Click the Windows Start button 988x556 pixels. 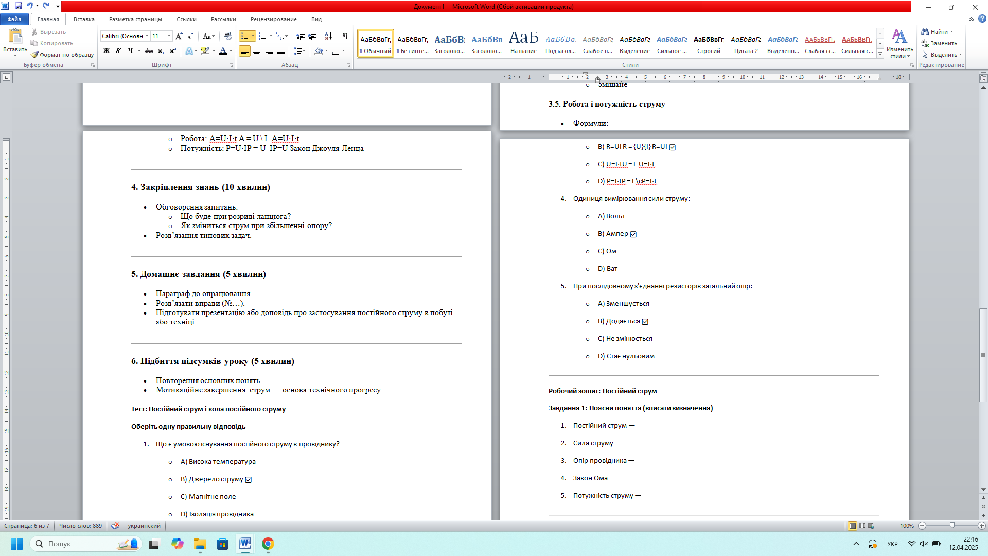coord(16,544)
